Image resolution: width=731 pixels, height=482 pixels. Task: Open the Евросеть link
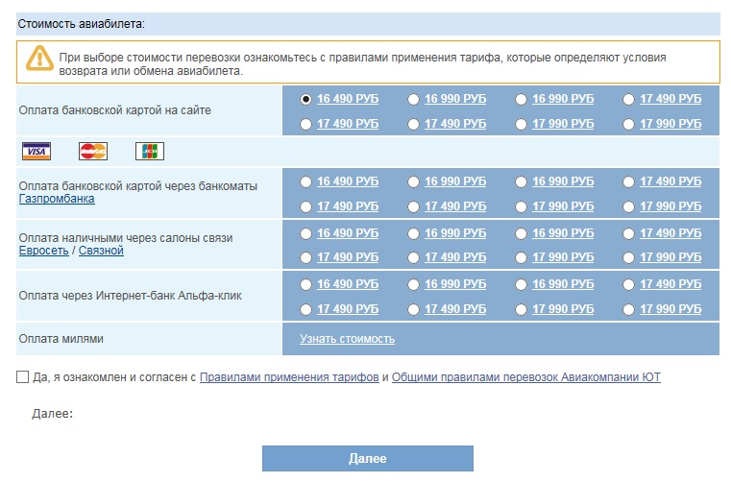(x=43, y=251)
